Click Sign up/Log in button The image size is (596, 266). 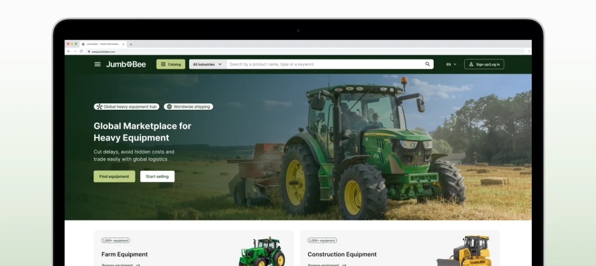click(484, 64)
